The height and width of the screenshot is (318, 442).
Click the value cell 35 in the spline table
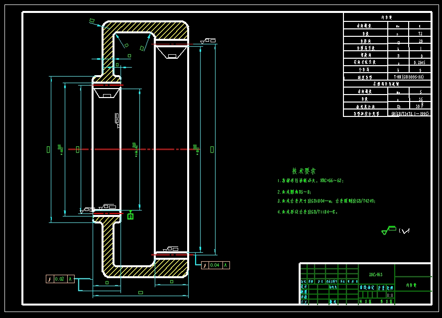pos(420,99)
